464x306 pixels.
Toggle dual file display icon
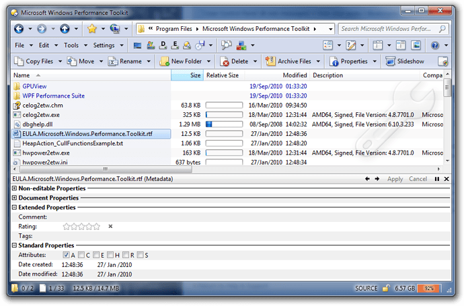pyautogui.click(x=401, y=45)
